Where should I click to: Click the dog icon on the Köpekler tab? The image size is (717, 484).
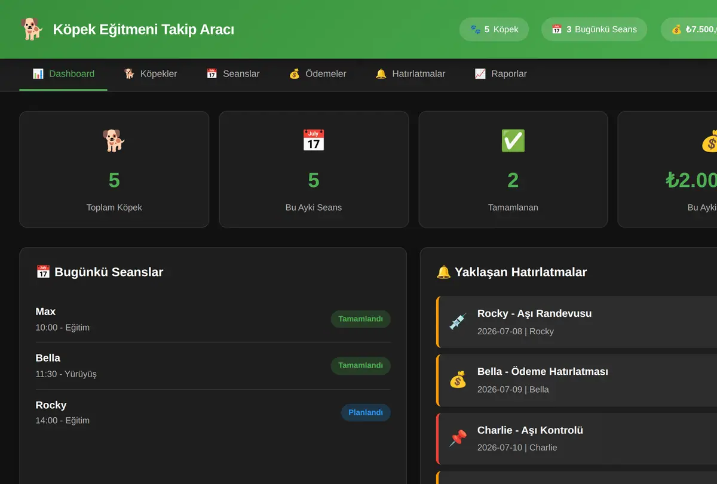tap(129, 74)
